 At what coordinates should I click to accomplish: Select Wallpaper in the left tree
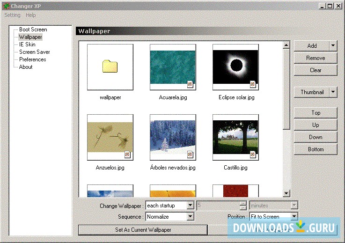click(x=30, y=37)
